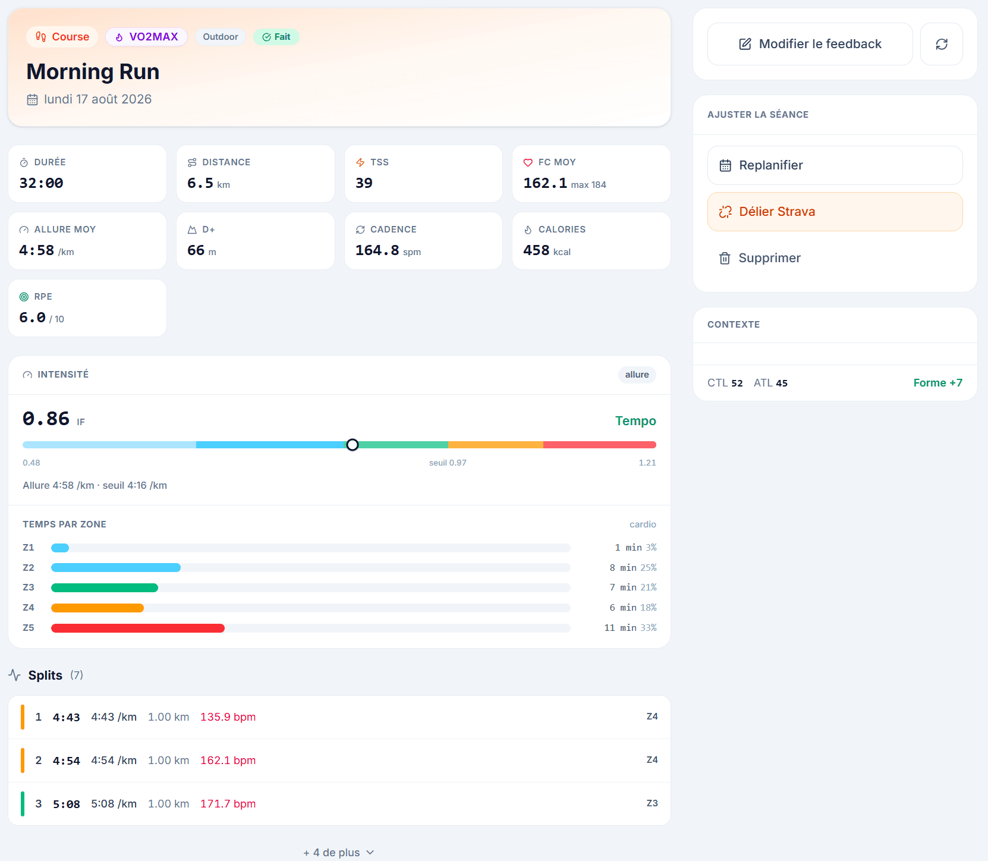Click the gauge icon for Allure Moy
Viewport: 988px width, 861px height.
[x=24, y=230]
